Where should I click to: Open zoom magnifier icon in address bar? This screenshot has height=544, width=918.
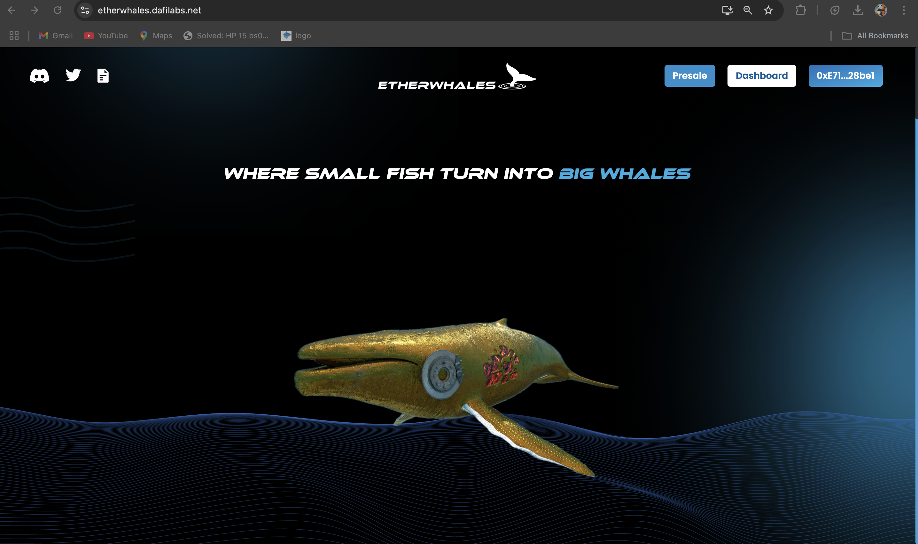coord(748,10)
